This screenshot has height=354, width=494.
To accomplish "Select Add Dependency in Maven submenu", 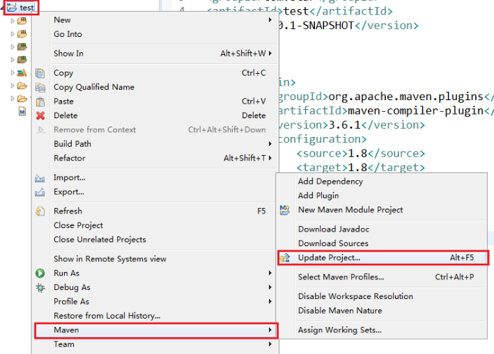I will (x=330, y=182).
